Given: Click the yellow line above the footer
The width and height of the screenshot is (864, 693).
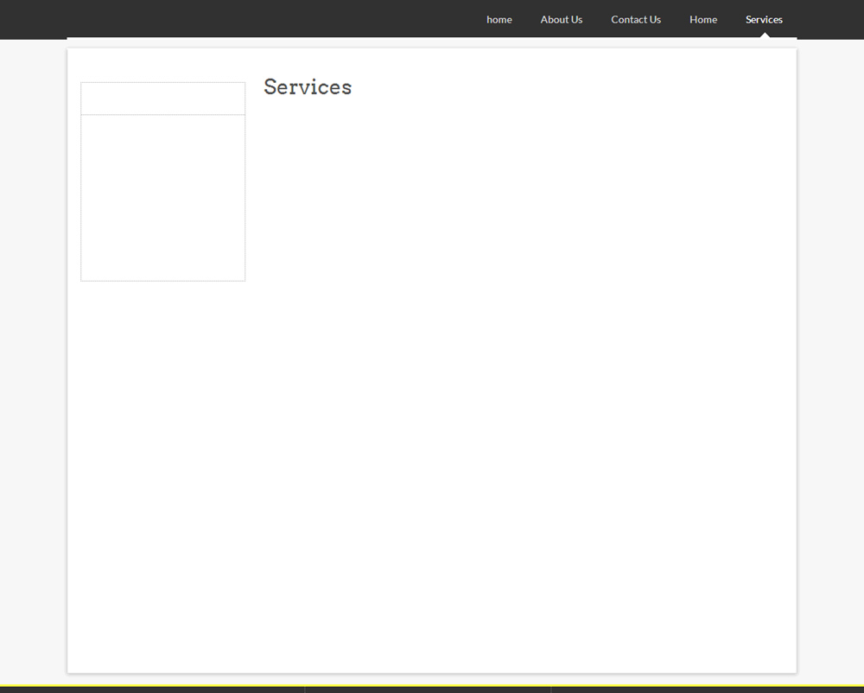Looking at the screenshot, I should 432,686.
